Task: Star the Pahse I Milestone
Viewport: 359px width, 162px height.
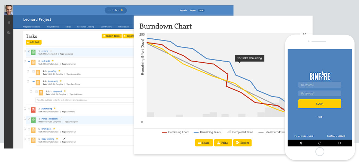Action: click(x=61, y=118)
